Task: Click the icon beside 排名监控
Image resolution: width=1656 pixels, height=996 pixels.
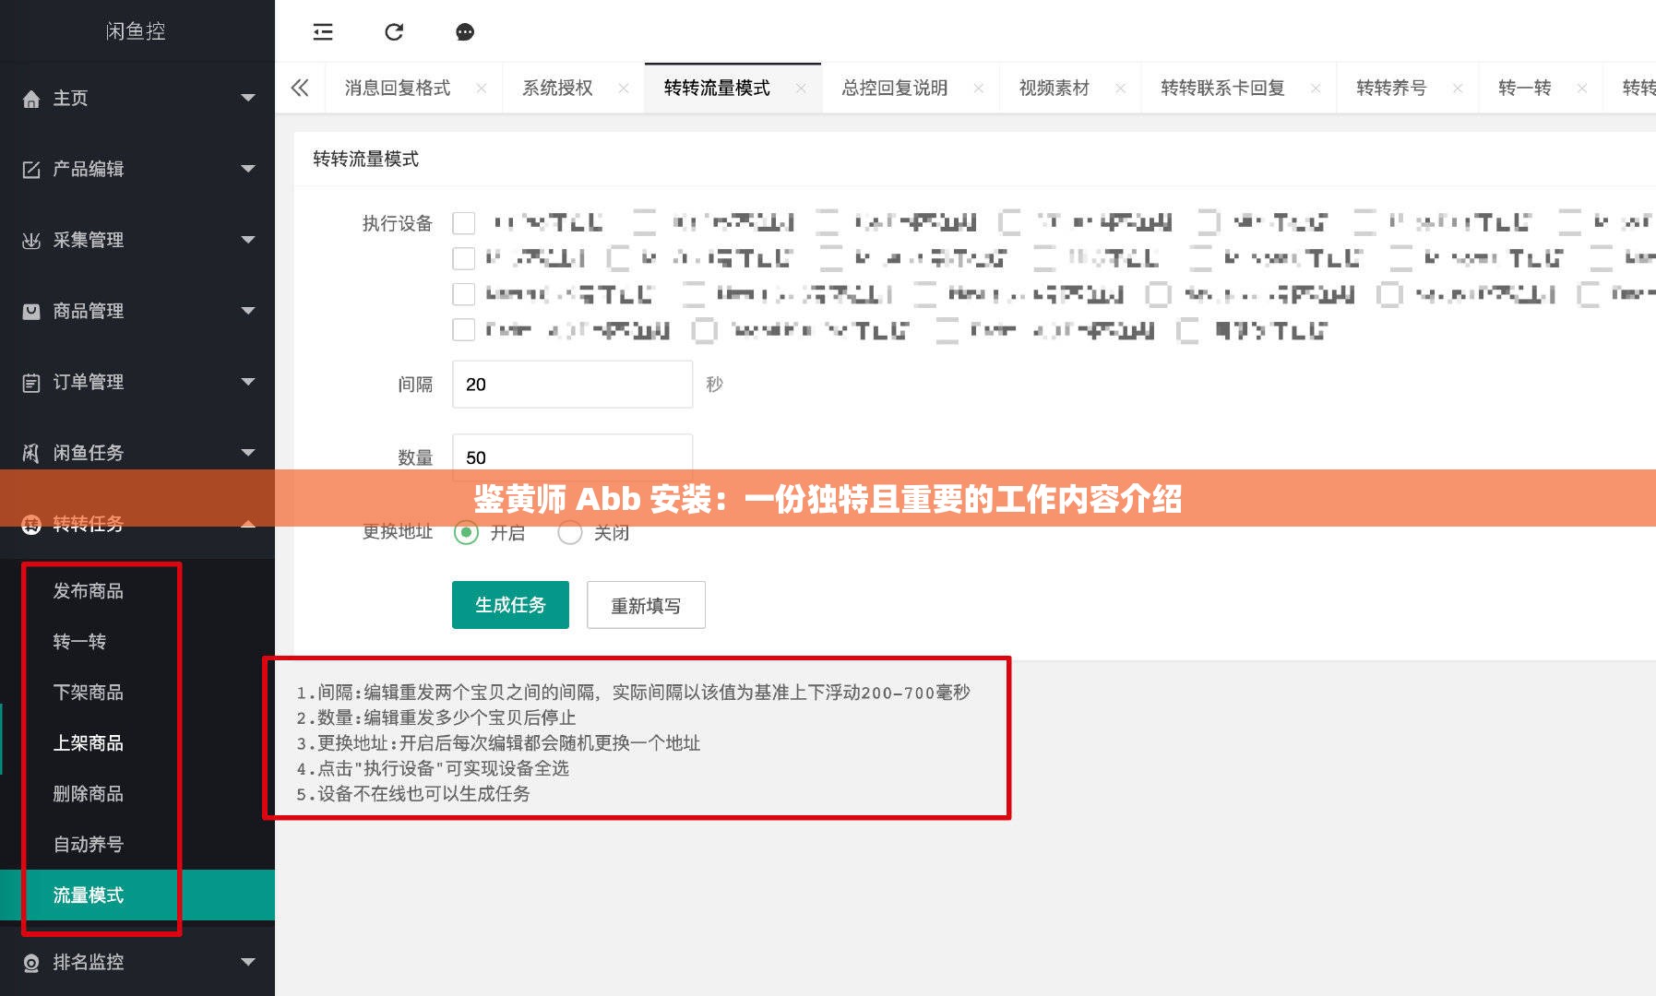Action: click(31, 963)
